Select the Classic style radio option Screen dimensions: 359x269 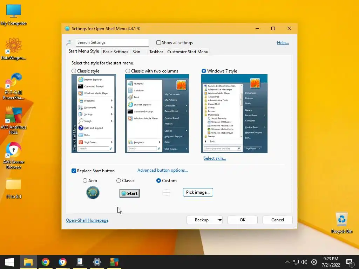coord(74,71)
